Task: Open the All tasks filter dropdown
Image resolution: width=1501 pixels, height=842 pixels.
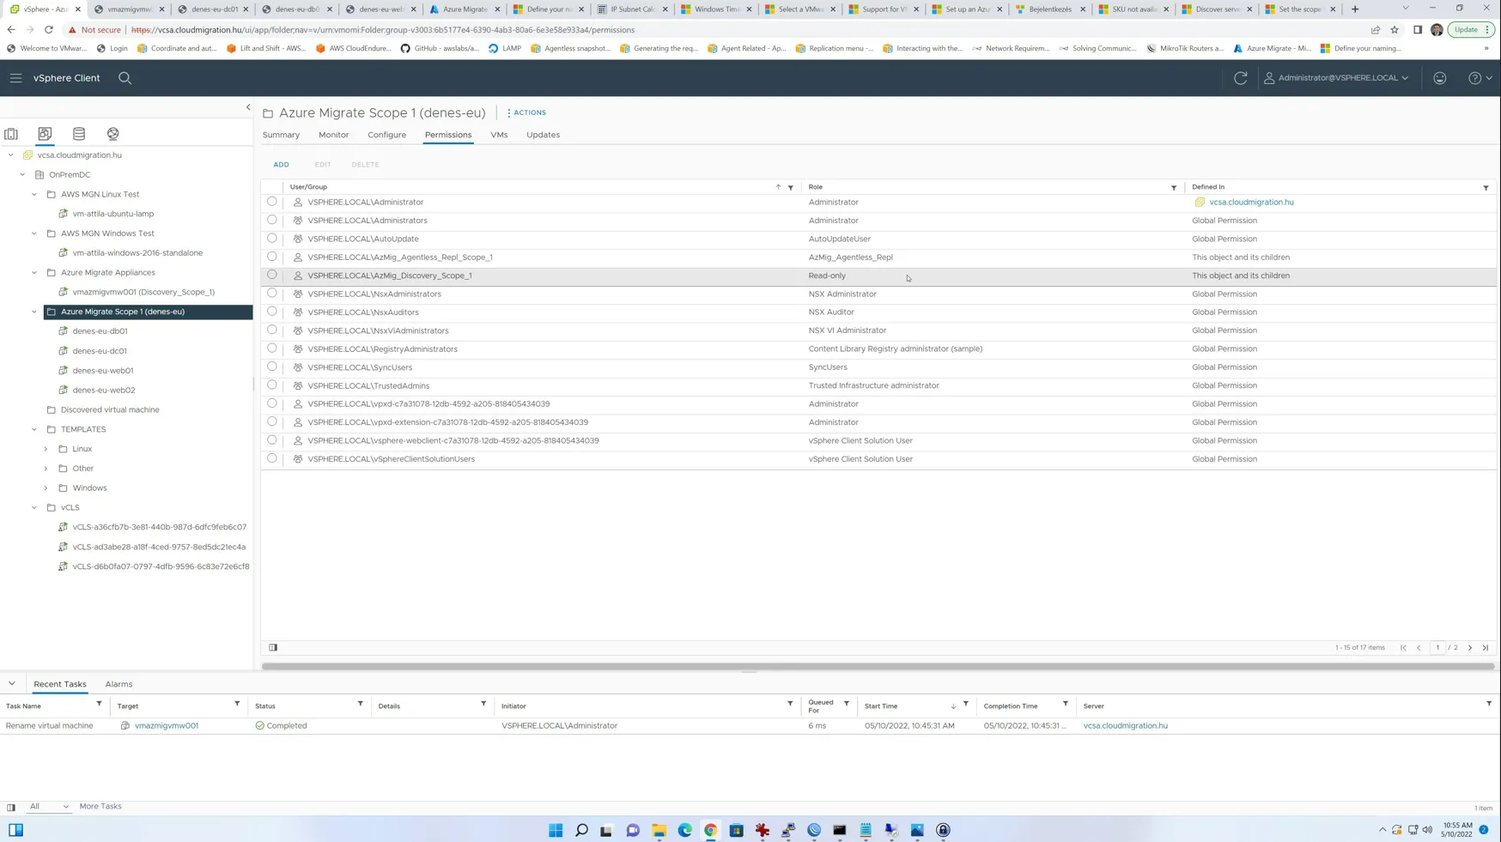Action: coord(48,807)
